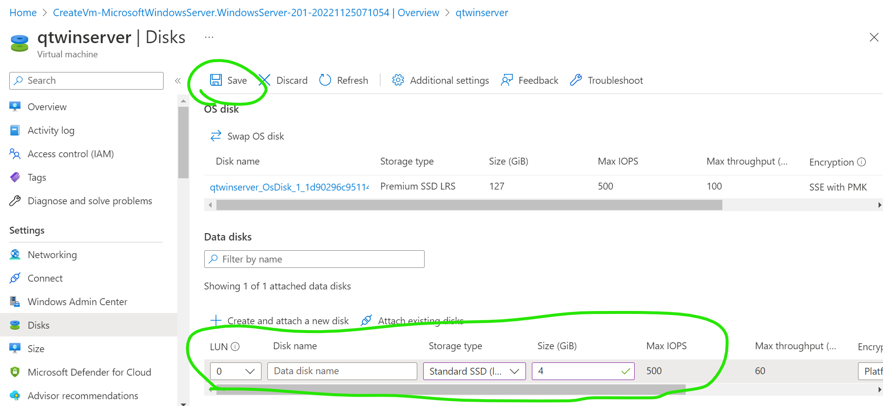Click the ellipsis more options icon
Viewport: 883px width, 406px height.
209,37
